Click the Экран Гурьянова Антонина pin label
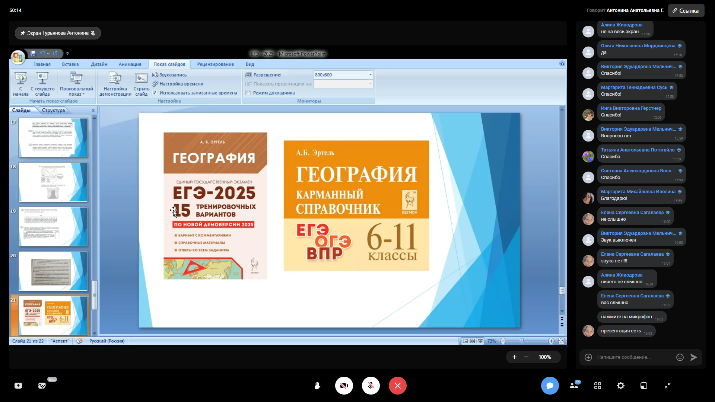Image resolution: width=715 pixels, height=402 pixels. [x=58, y=33]
